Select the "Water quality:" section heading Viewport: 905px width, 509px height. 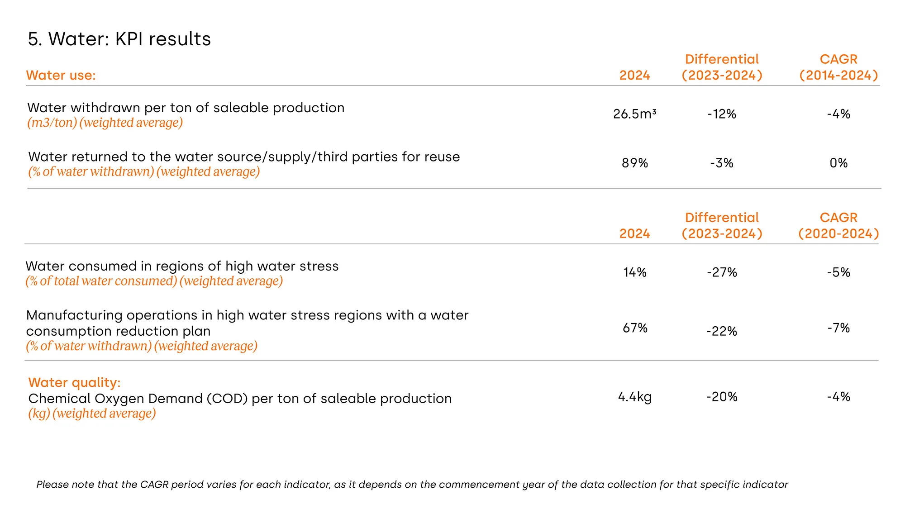point(74,383)
